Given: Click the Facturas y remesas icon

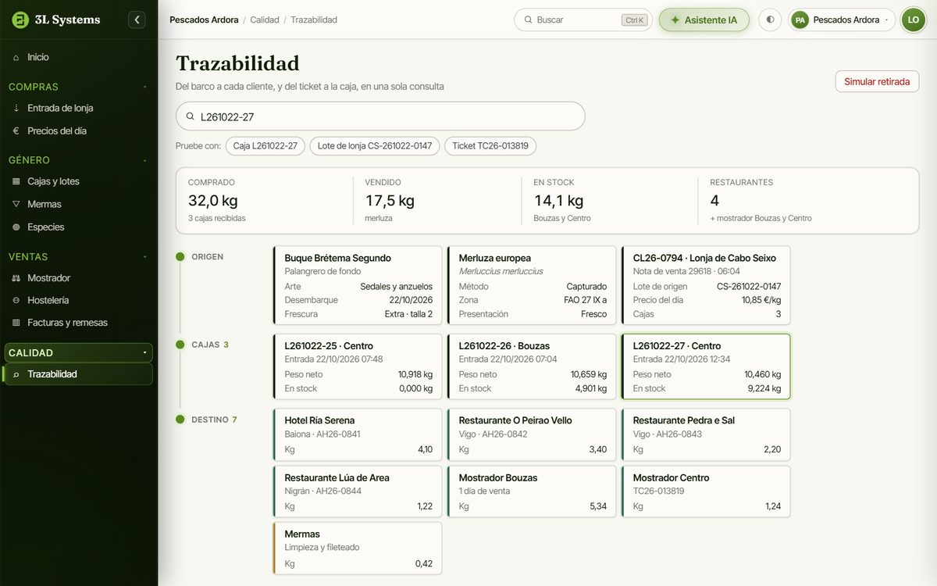Looking at the screenshot, I should pyautogui.click(x=16, y=323).
